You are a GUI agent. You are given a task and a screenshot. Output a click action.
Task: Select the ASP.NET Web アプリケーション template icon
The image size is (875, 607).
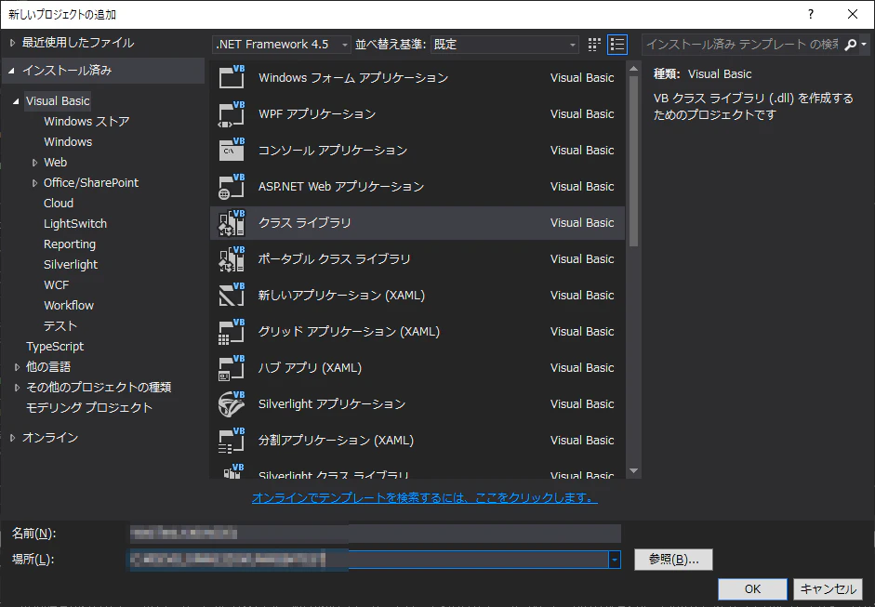click(x=232, y=186)
